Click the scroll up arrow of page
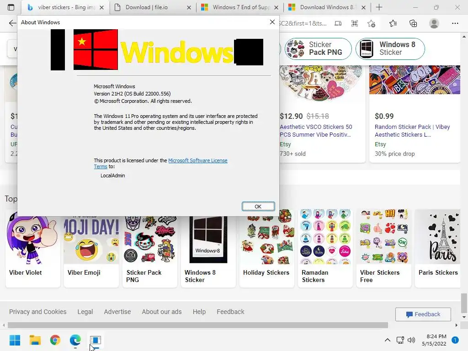The width and height of the screenshot is (468, 351). coord(463,37)
